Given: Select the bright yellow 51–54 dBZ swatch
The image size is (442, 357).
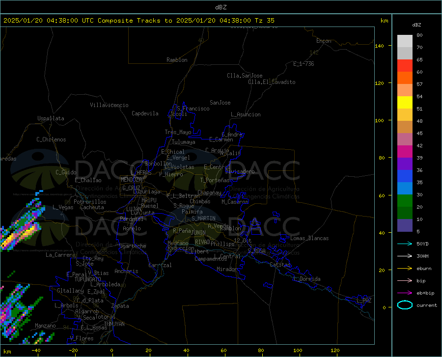Looking at the screenshot, I should [x=405, y=103].
